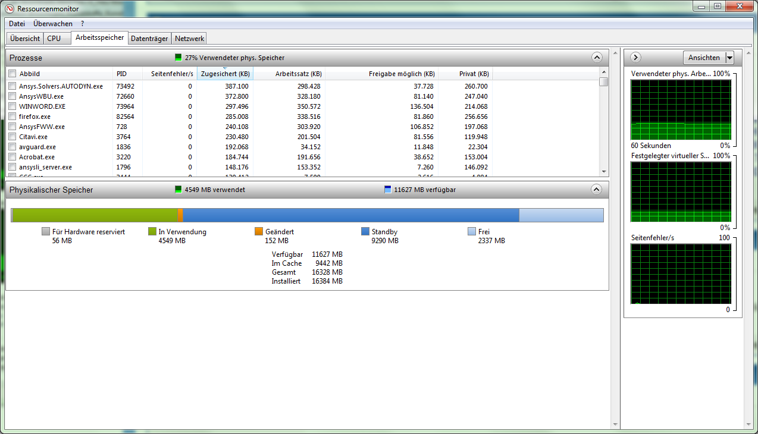Collapse the Prozesse section
The width and height of the screenshot is (758, 434).
[597, 58]
